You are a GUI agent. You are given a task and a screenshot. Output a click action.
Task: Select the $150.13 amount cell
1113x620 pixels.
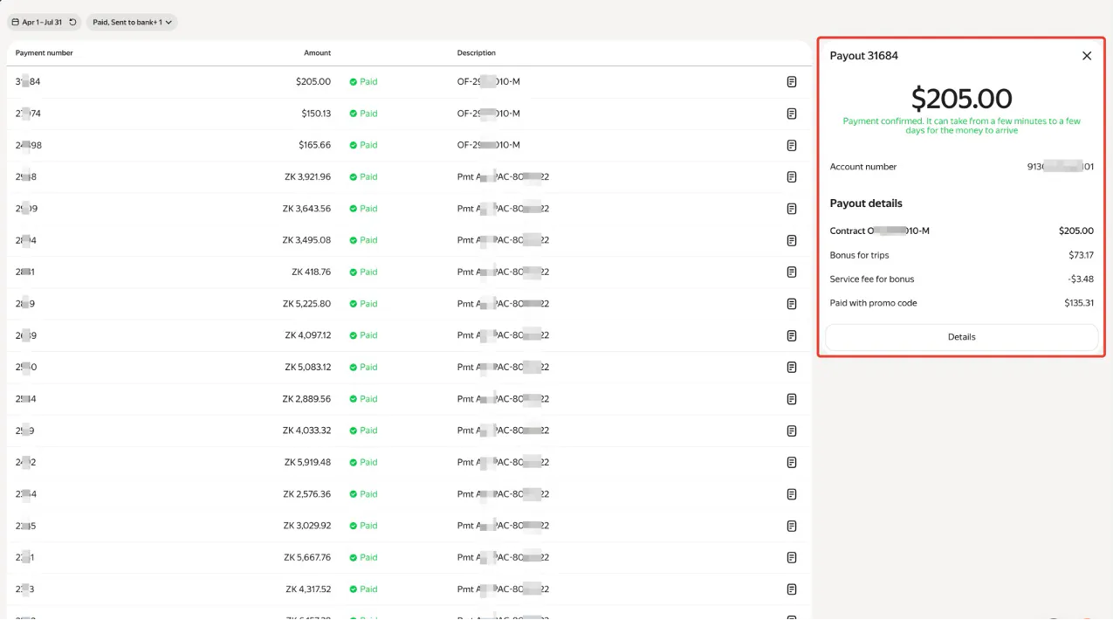[315, 114]
